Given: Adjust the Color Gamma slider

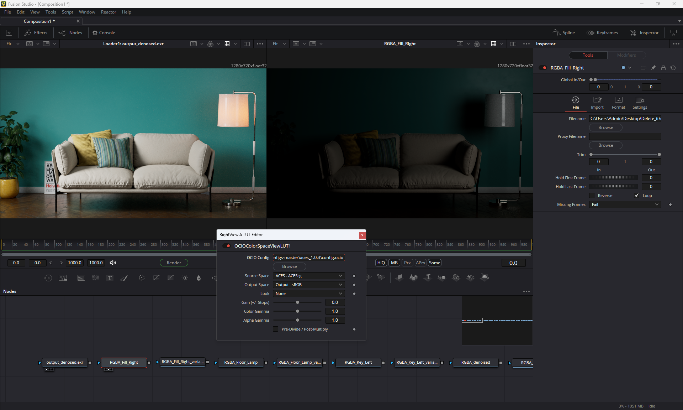Looking at the screenshot, I should (x=297, y=311).
